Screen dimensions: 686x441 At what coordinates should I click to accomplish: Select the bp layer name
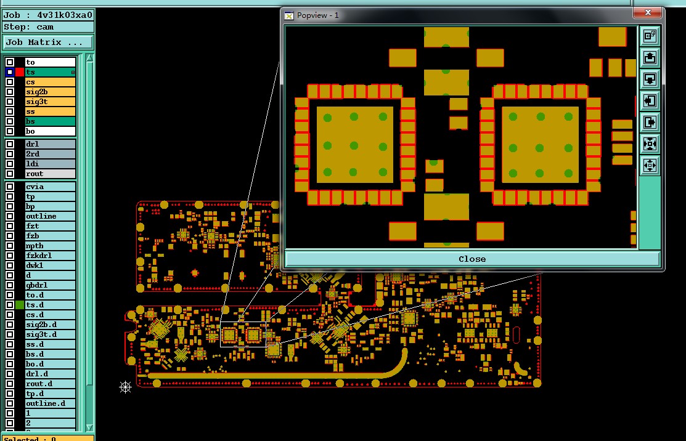tap(50, 206)
